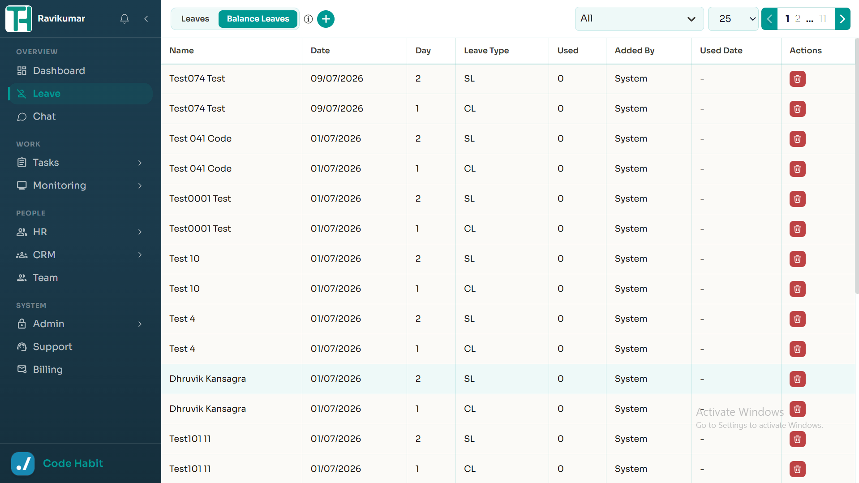Select page 1 in pagination
Viewport: 859px width, 483px height.
(x=787, y=19)
